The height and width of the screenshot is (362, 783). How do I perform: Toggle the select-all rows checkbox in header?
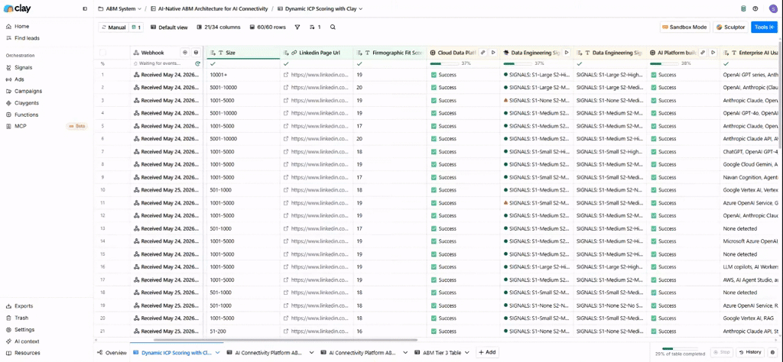click(103, 53)
